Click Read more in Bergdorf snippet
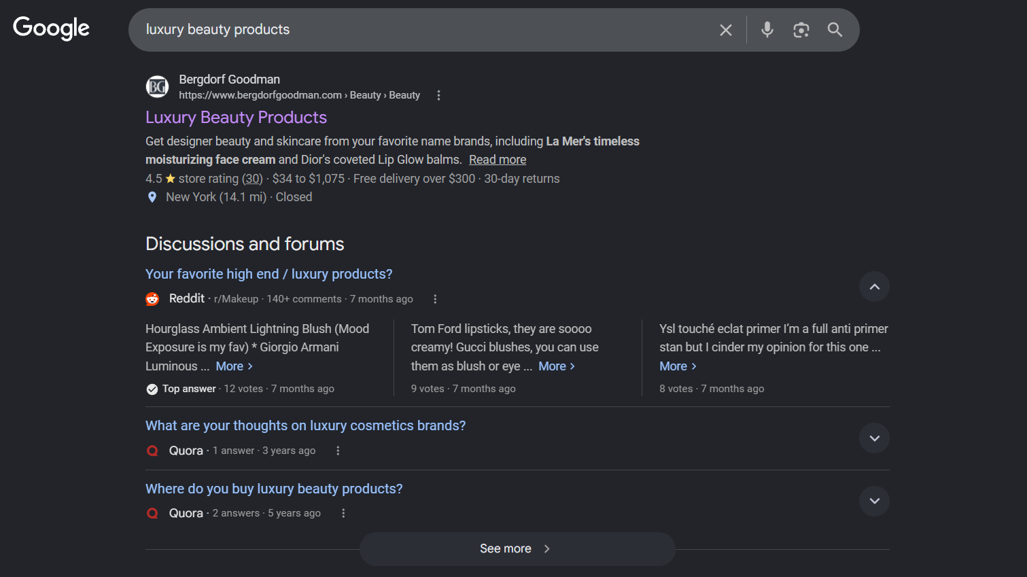 tap(497, 160)
